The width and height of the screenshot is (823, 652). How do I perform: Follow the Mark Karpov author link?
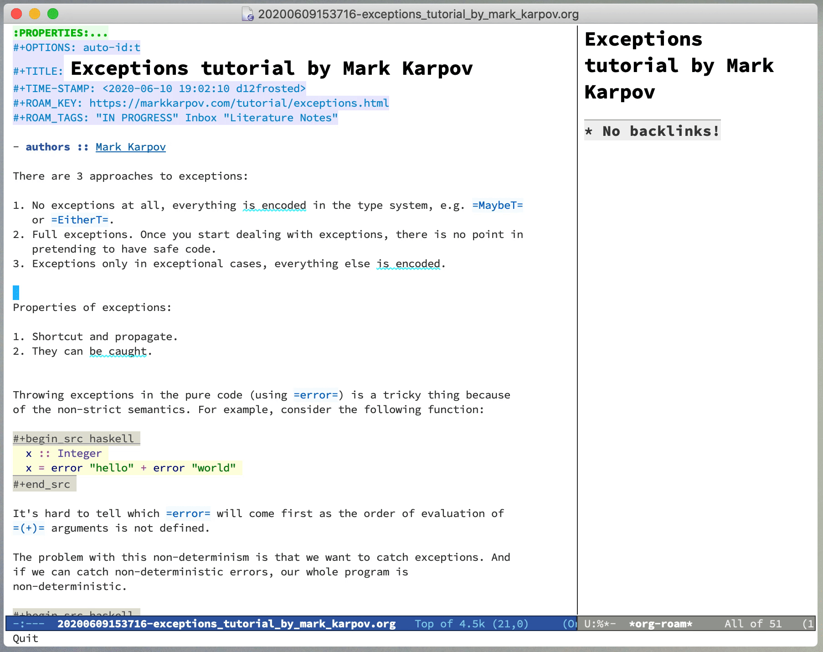click(130, 147)
